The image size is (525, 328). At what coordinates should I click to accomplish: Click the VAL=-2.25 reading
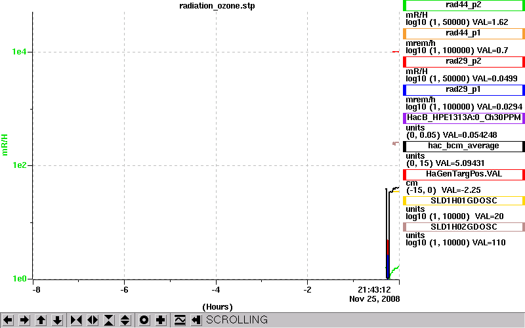point(461,190)
